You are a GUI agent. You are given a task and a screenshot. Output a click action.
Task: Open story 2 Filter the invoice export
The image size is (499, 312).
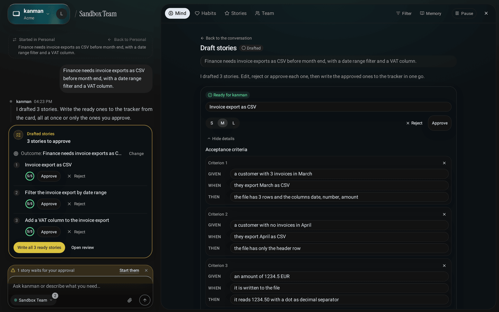pyautogui.click(x=66, y=192)
